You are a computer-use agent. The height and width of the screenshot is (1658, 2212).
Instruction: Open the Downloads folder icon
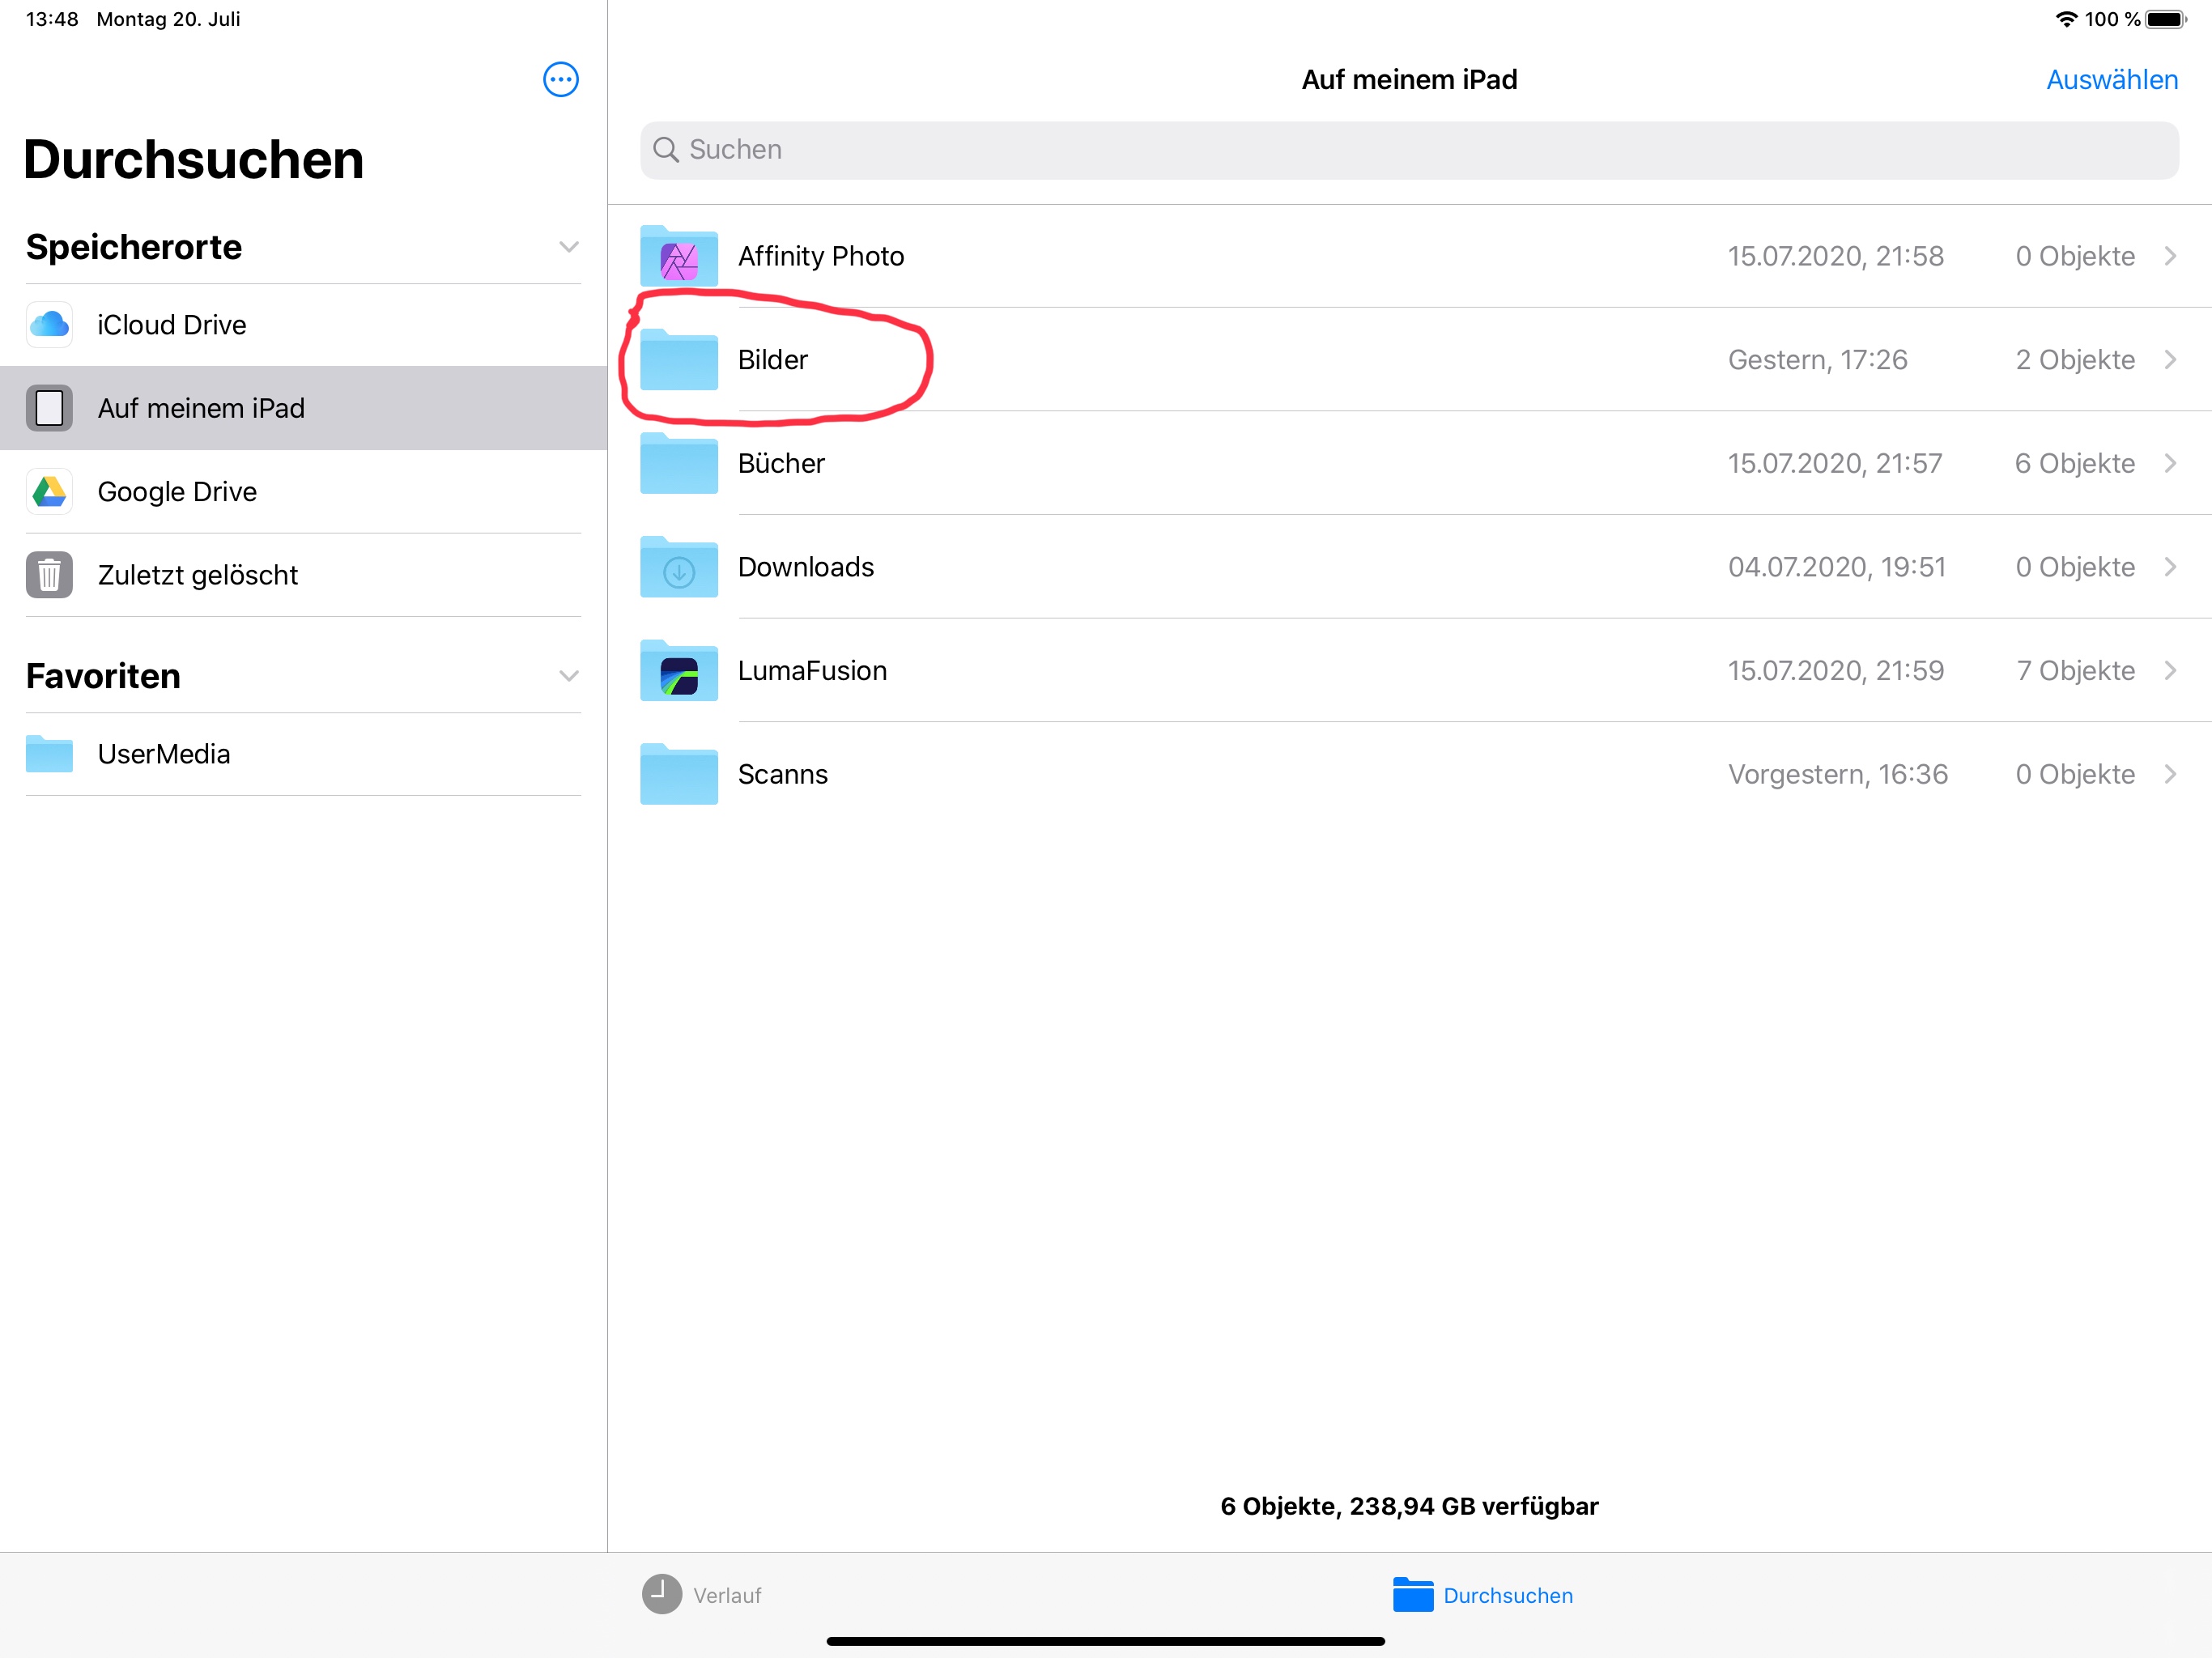click(678, 568)
